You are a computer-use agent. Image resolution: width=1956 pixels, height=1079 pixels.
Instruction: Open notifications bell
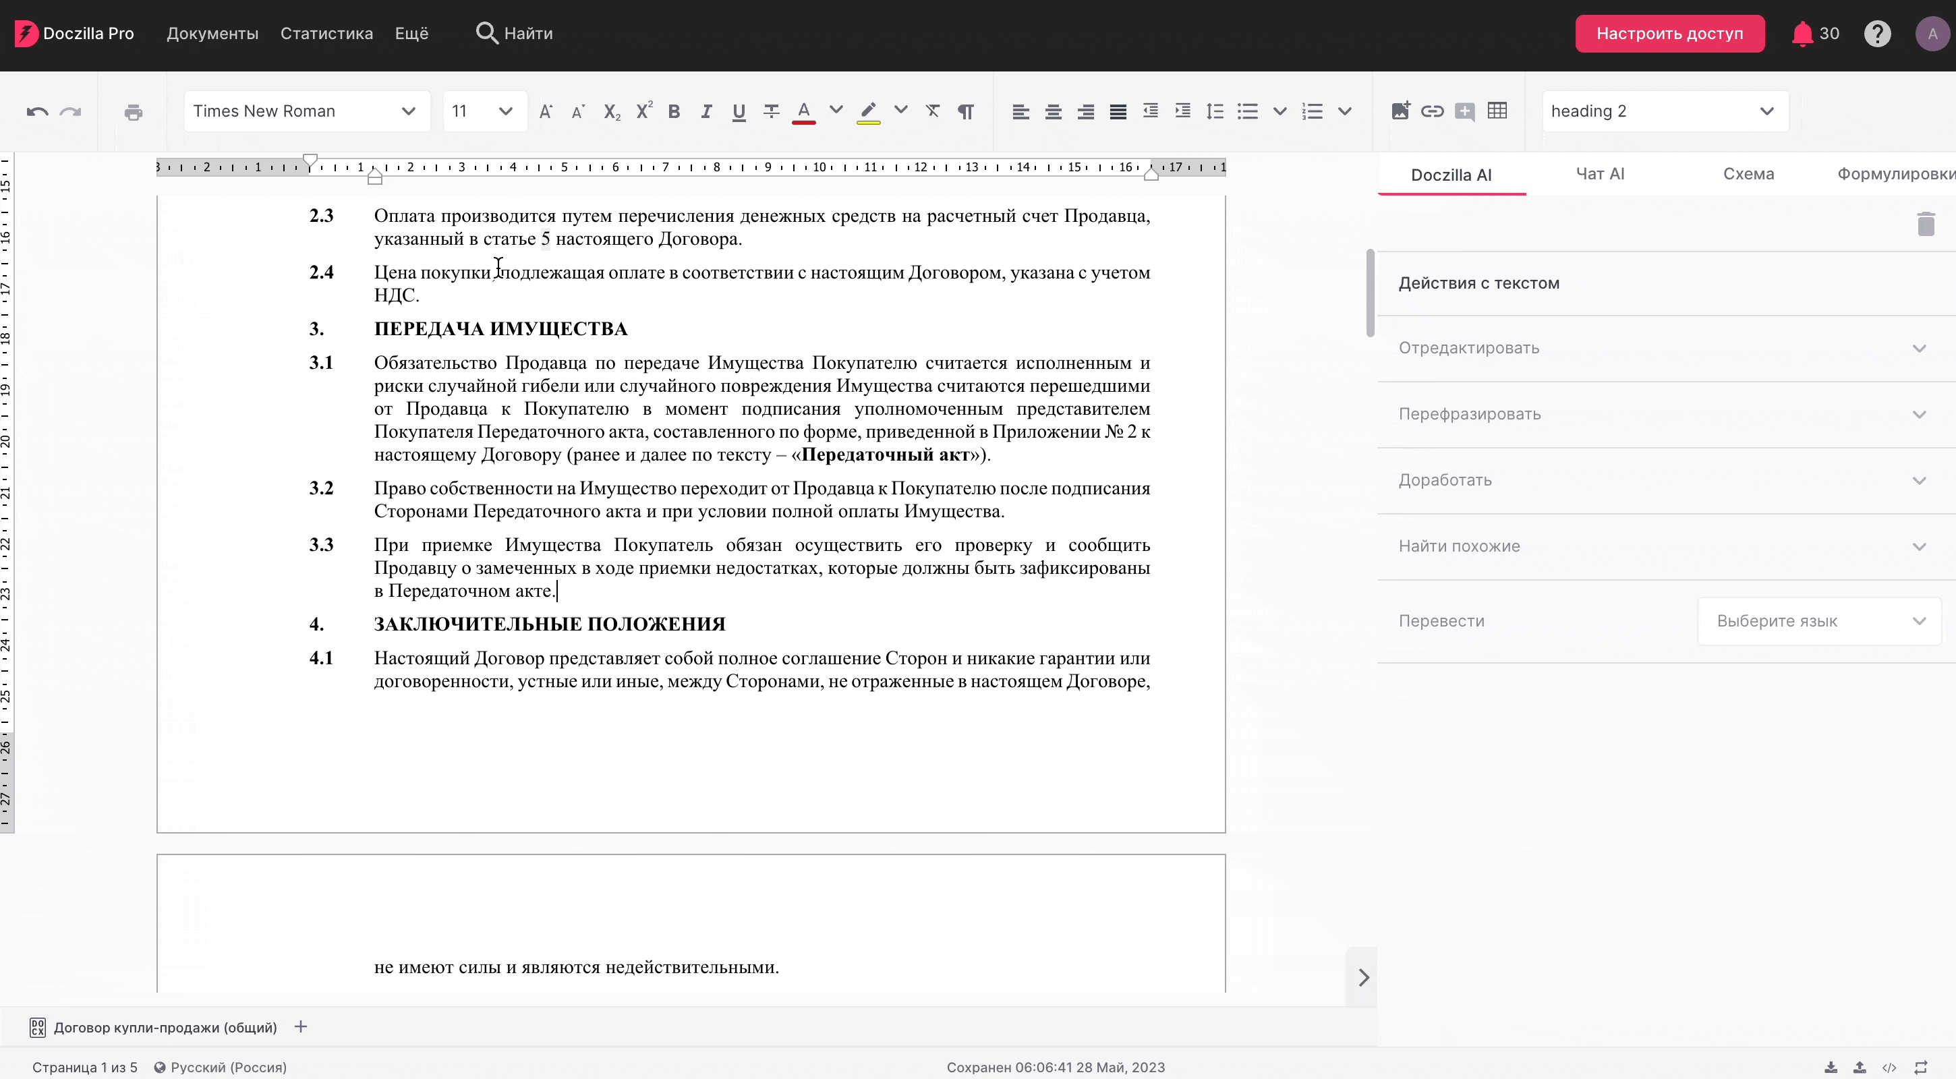click(x=1802, y=34)
